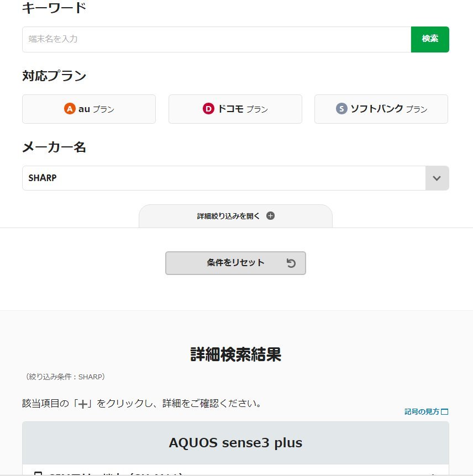Click the plus icon beside 詳細絞り込みを開く
Screen dimensions: 473x476
coord(270,216)
